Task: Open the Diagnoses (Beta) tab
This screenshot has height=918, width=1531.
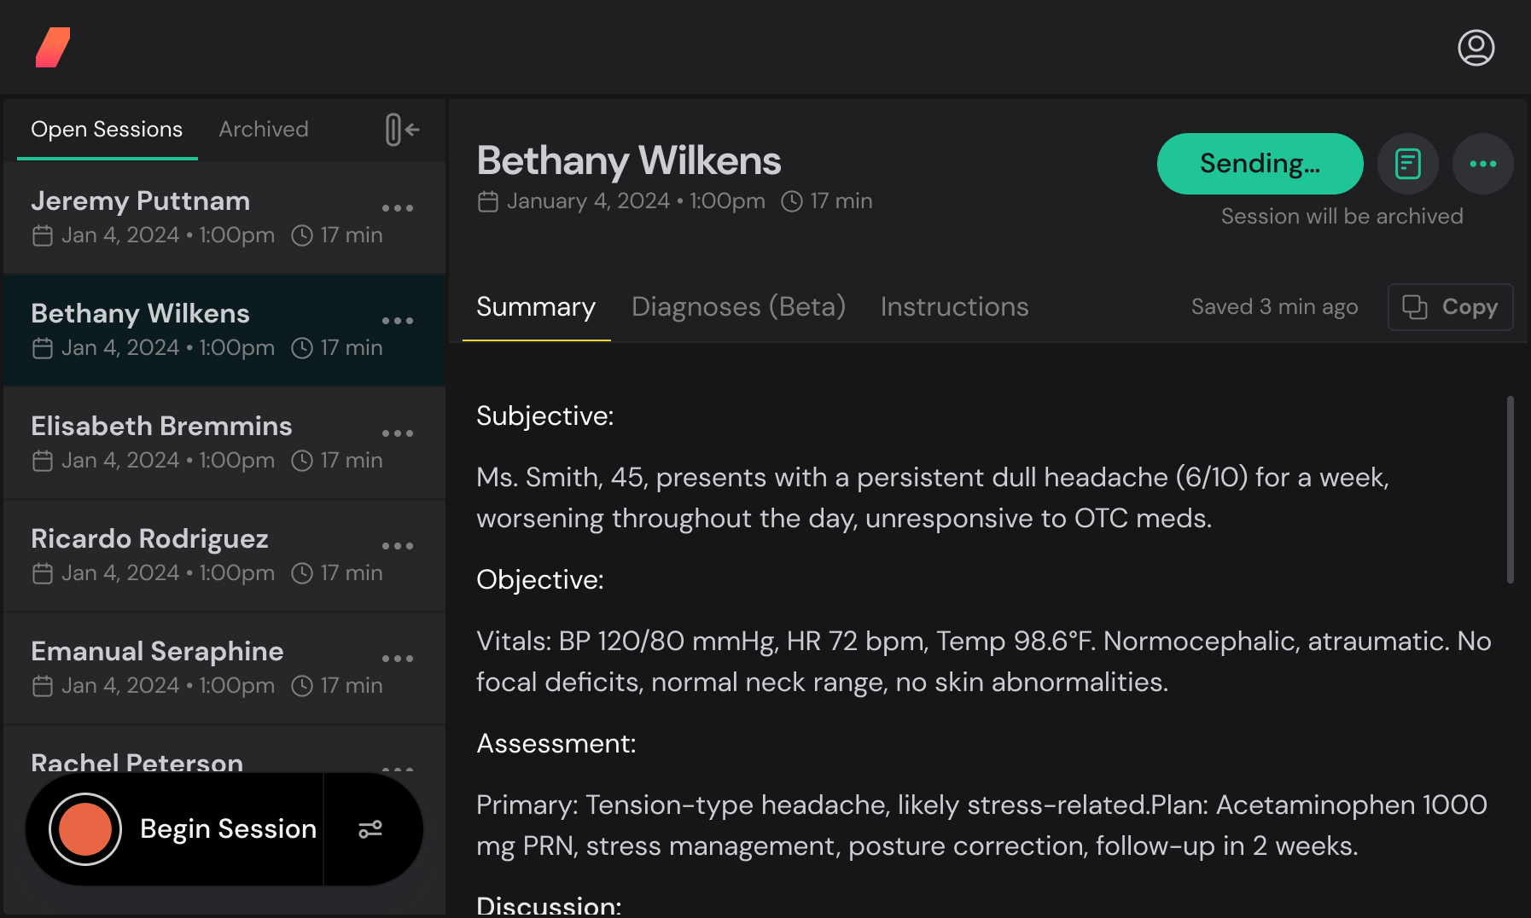Action: (x=738, y=307)
